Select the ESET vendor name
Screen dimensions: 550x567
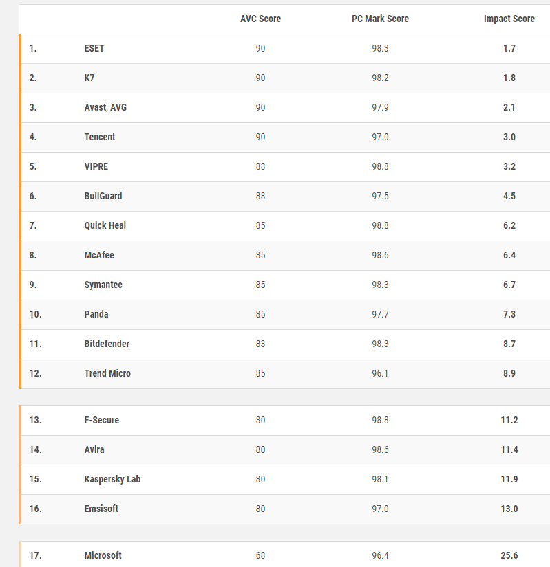pyautogui.click(x=94, y=48)
